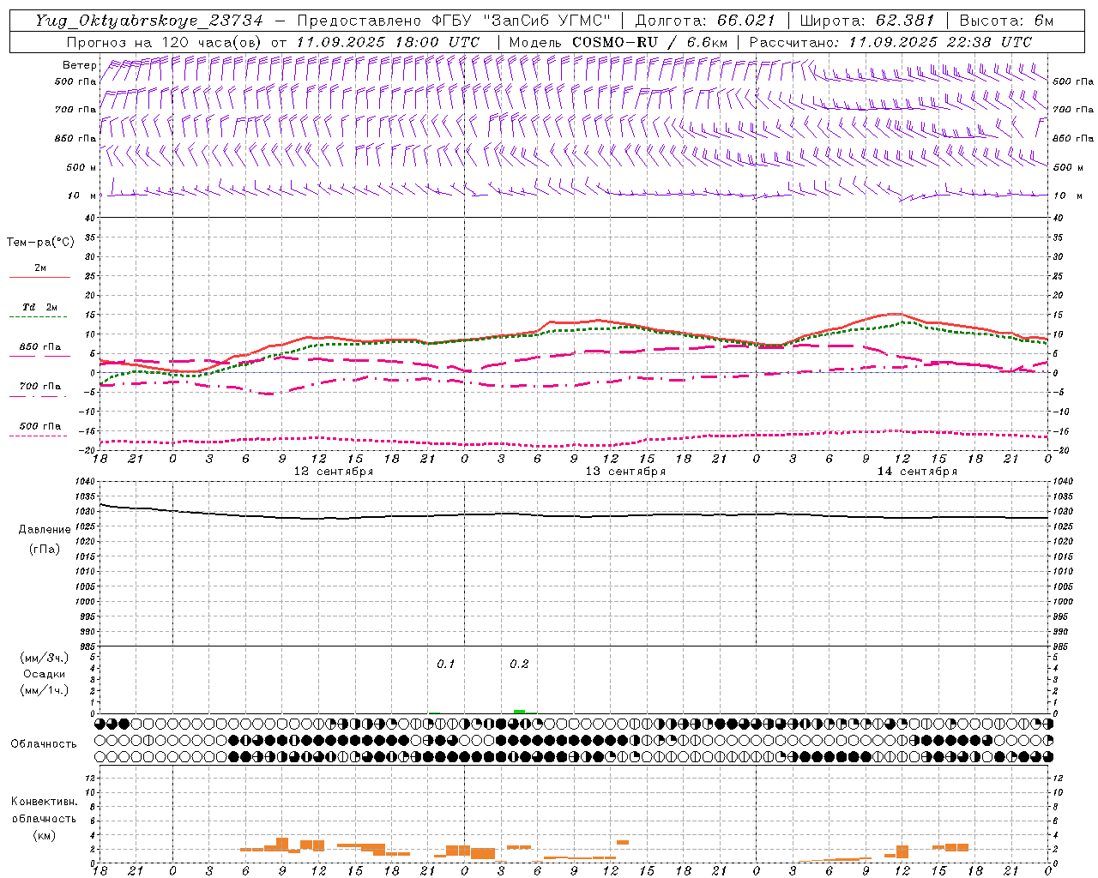Click the Высота: 6м field
Viewport: 1098px width, 878px height.
point(1006,21)
